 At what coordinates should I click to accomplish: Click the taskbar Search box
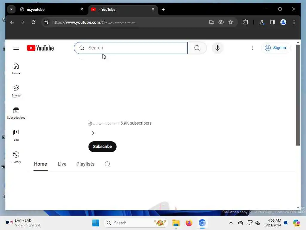click(136, 223)
